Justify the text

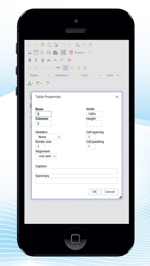point(85,68)
